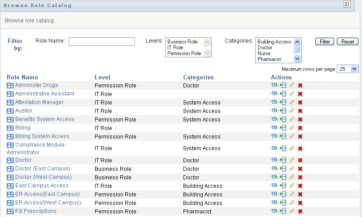Sort by the Level column header
362x217 pixels.
click(x=102, y=78)
